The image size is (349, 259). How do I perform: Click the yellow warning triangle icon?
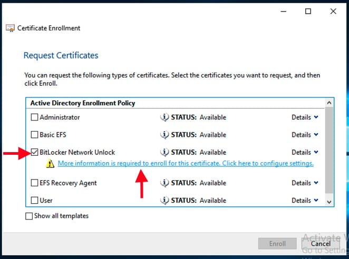tap(50, 164)
